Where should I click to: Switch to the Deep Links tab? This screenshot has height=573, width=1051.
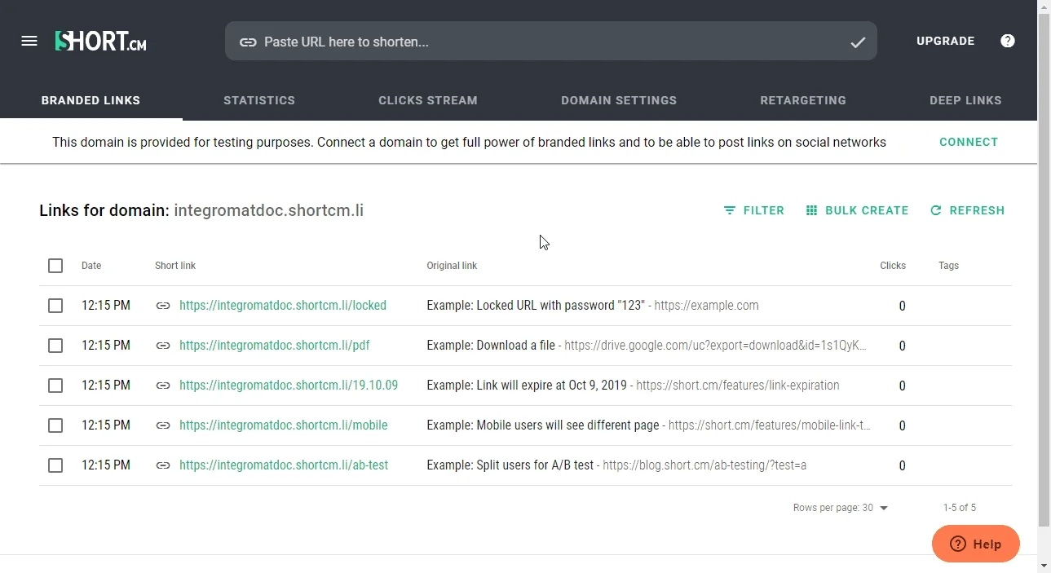tap(965, 100)
